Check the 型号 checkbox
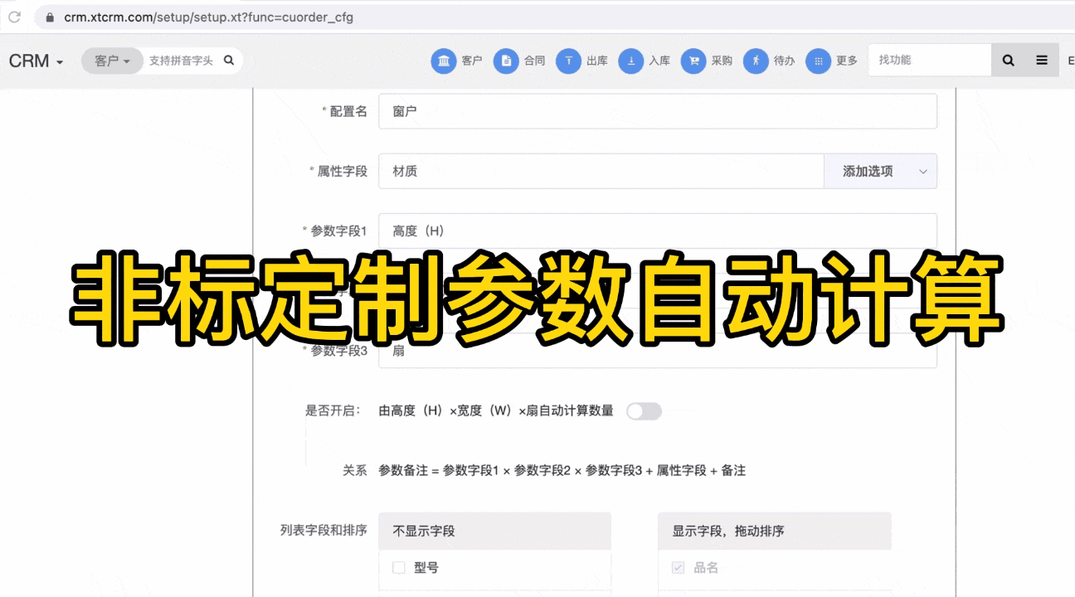The image size is (1075, 597). pyautogui.click(x=399, y=568)
